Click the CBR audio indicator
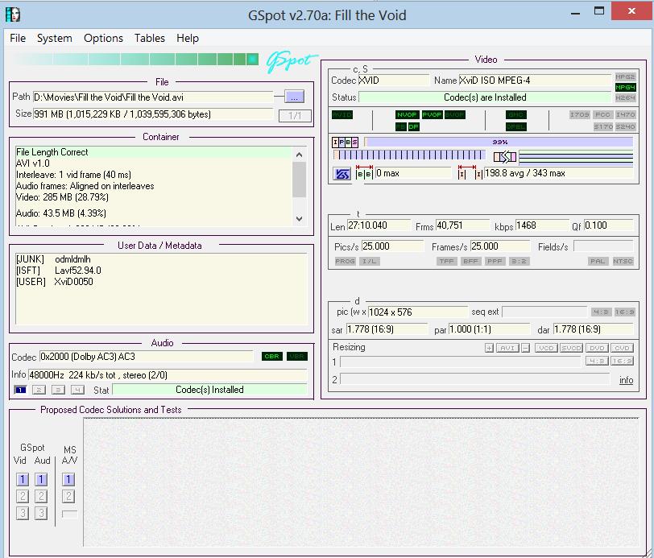The height and width of the screenshot is (558, 654). click(x=272, y=357)
